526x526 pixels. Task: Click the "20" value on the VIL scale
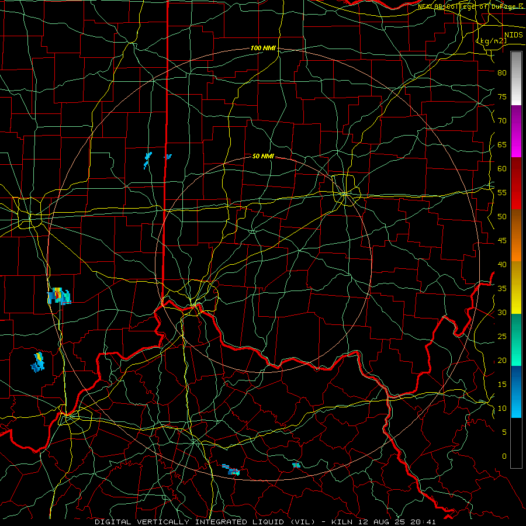502,361
